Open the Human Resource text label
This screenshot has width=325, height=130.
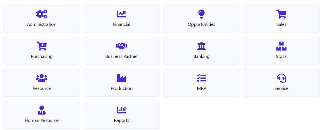point(42,120)
